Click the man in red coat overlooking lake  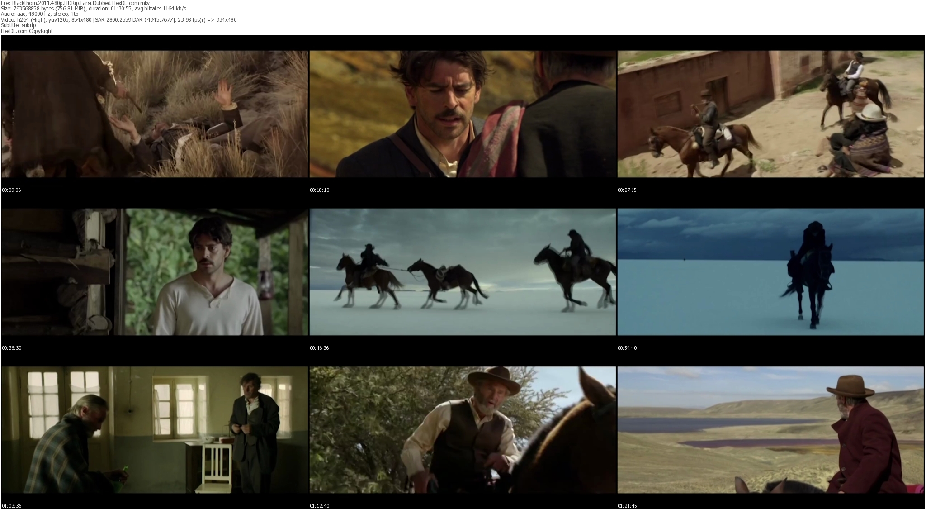pos(770,429)
